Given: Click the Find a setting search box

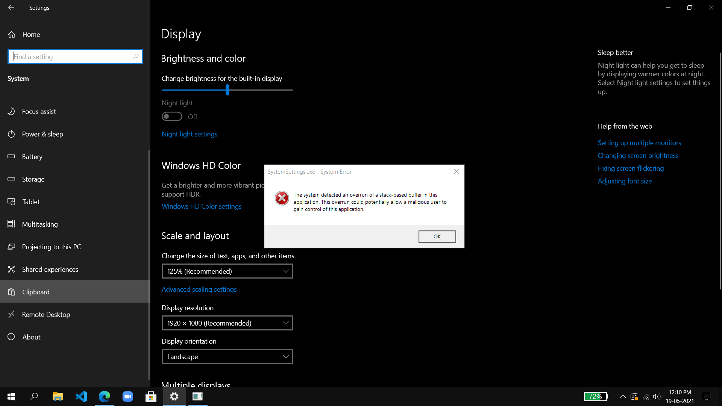Looking at the screenshot, I should click(71, 56).
